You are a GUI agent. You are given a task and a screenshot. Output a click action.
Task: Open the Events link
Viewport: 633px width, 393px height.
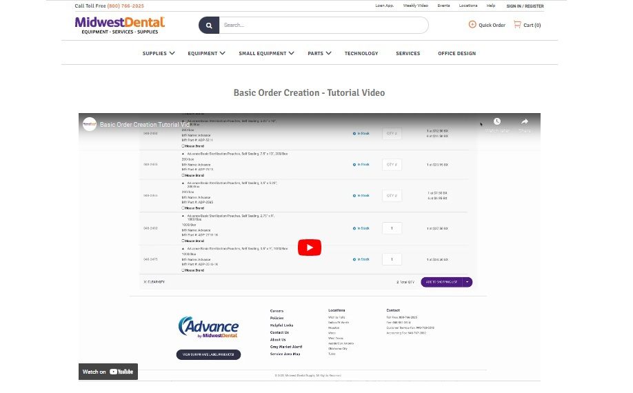(443, 6)
